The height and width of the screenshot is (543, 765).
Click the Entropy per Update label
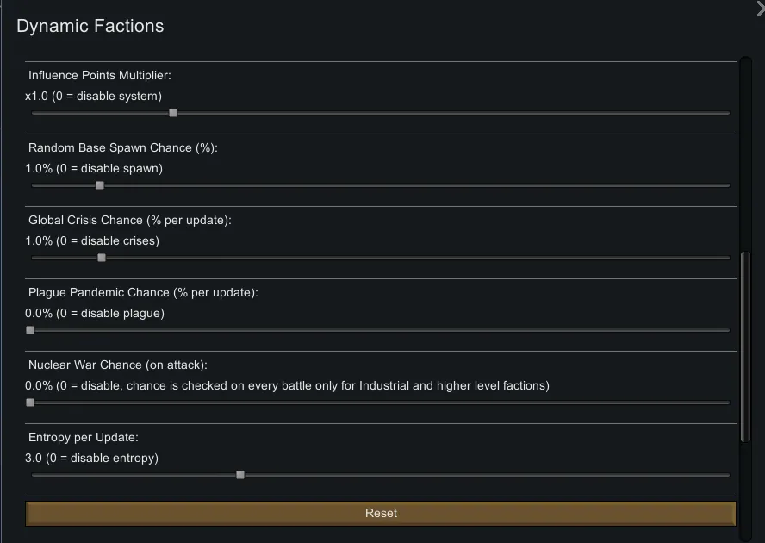[84, 438]
